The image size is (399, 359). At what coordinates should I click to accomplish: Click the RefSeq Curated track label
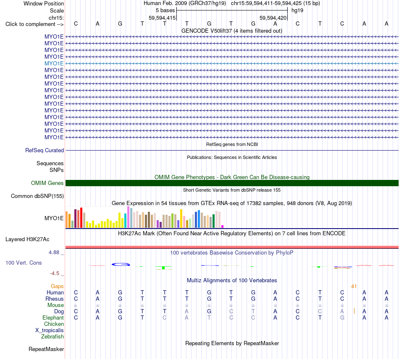(45, 151)
